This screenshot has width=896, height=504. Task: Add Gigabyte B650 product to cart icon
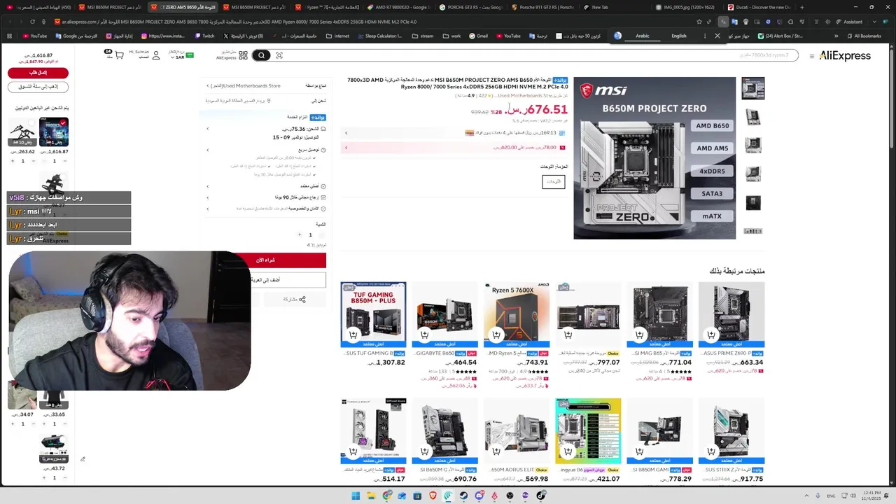tap(424, 335)
